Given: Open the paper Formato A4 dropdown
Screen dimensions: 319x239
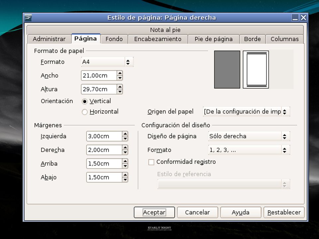Looking at the screenshot, I should pyautogui.click(x=107, y=62).
